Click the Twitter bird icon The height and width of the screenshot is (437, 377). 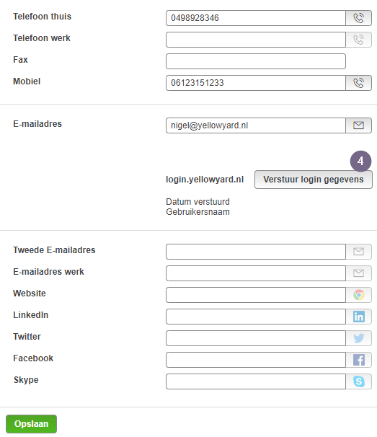click(x=358, y=338)
